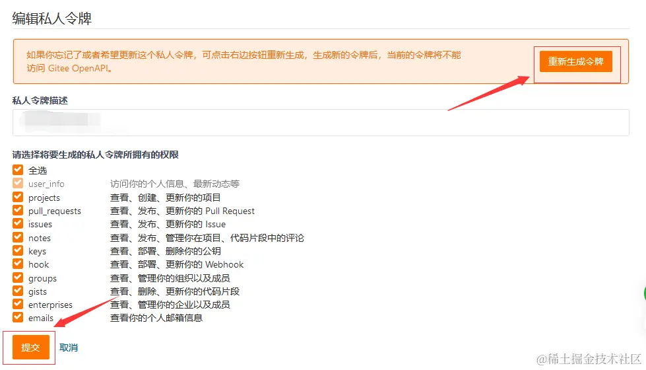Uncheck the groups permission checkbox
The image size is (646, 370).
pos(18,277)
